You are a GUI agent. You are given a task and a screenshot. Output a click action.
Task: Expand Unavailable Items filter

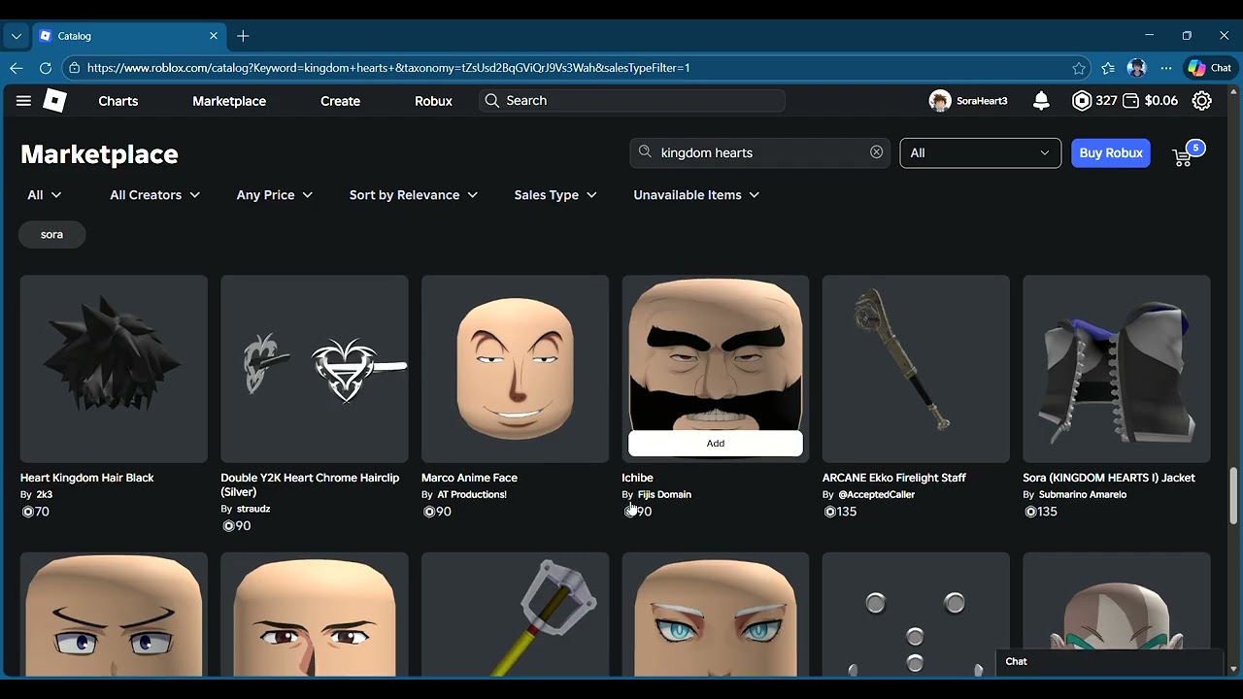tap(696, 195)
